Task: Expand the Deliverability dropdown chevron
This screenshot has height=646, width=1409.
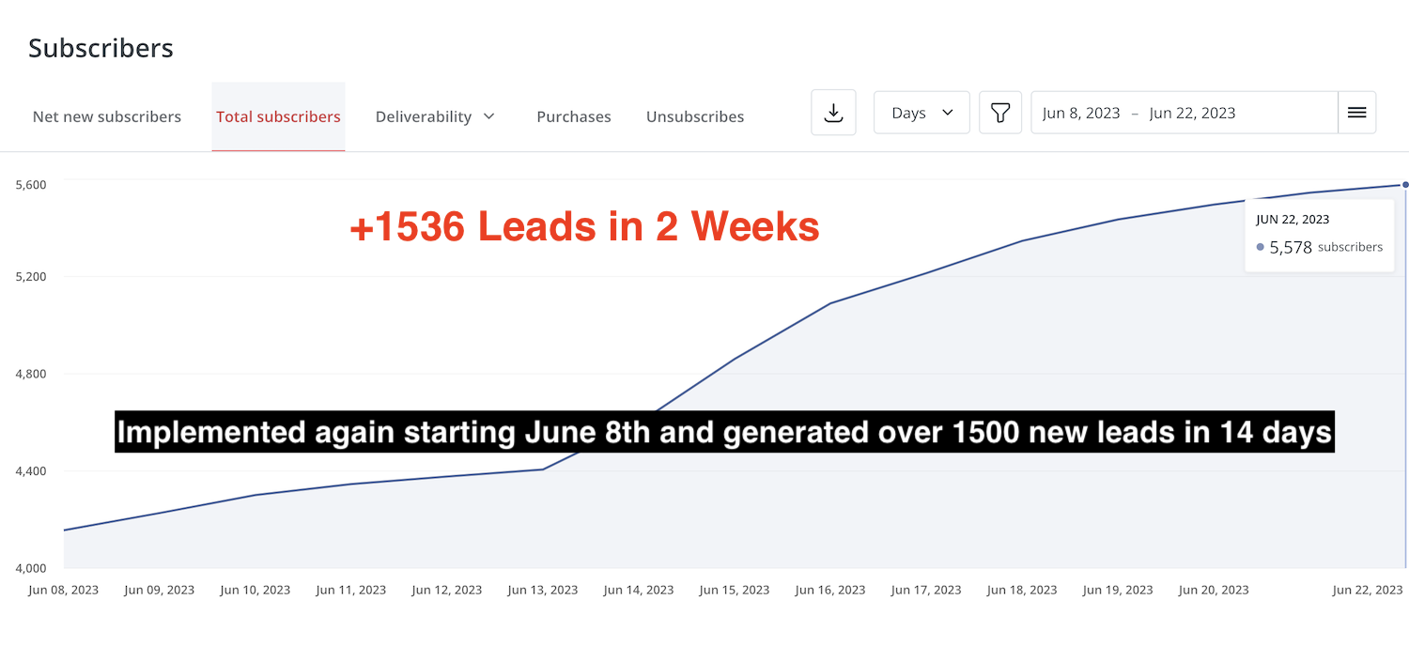Action: 488,116
